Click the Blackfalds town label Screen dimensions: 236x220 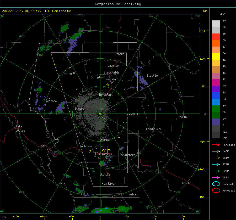tap(111, 72)
